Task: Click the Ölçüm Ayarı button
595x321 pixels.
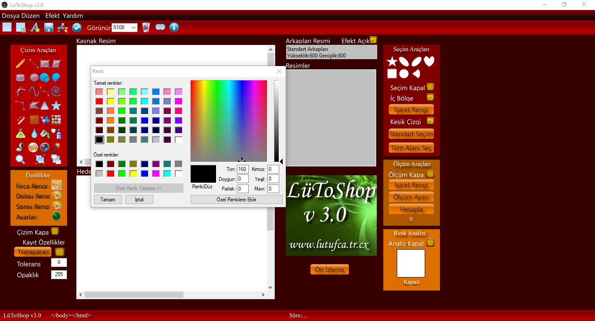Action: [411, 197]
